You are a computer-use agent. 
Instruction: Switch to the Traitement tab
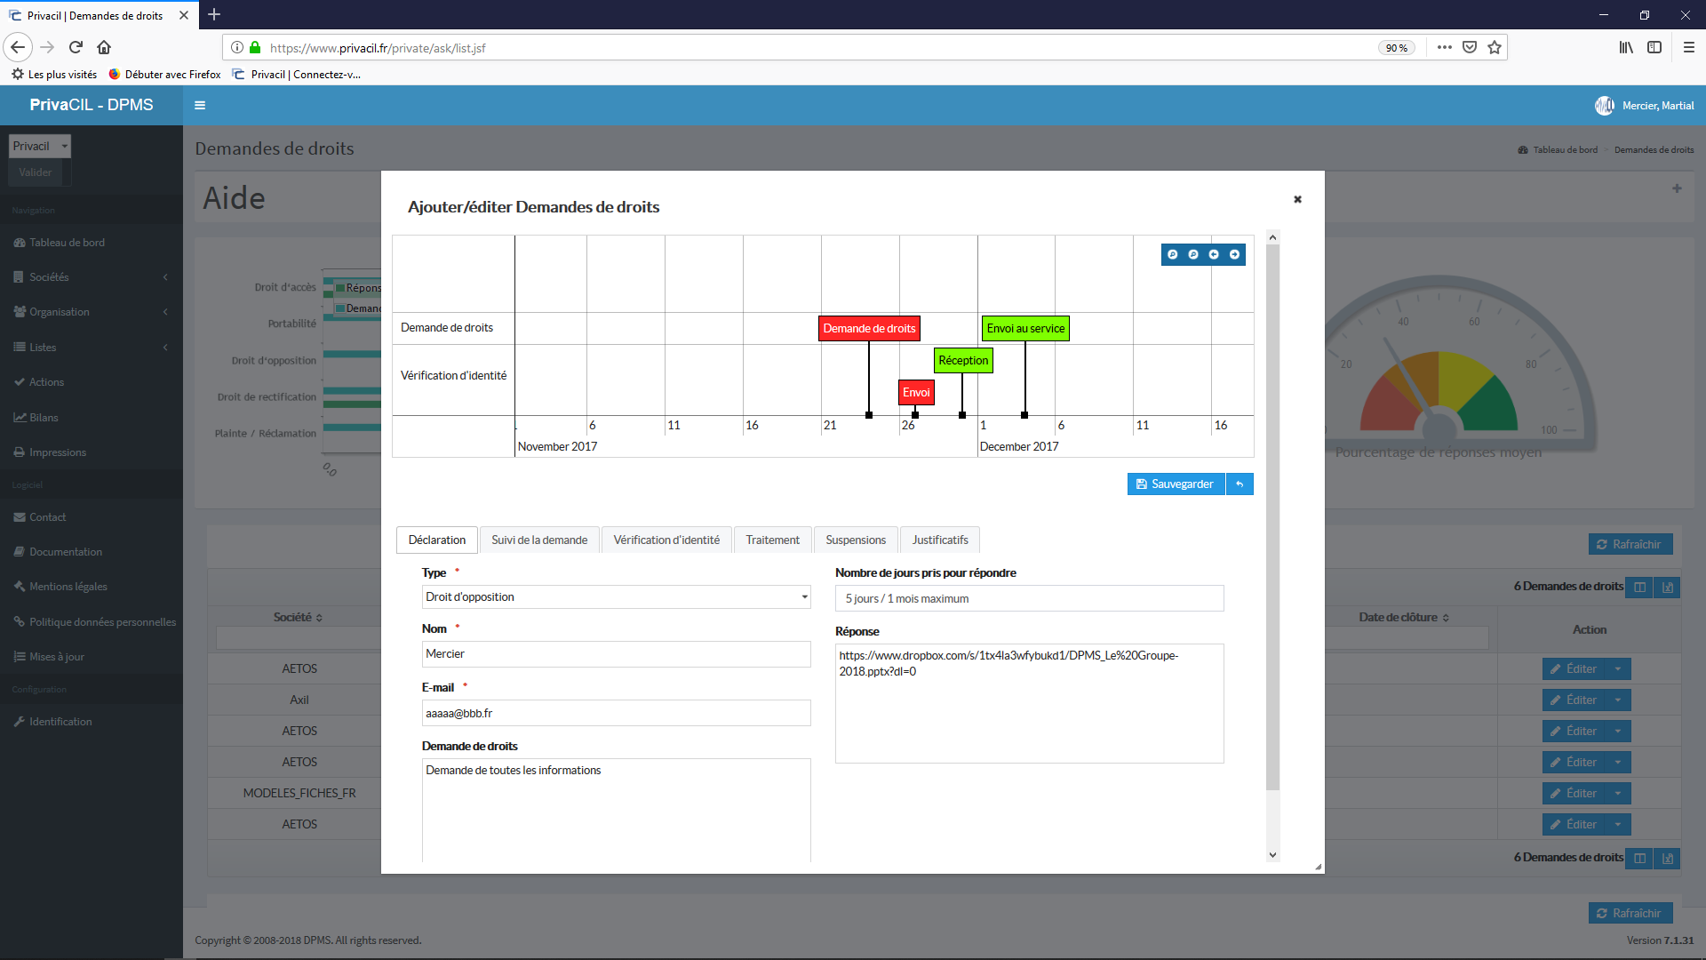771,538
